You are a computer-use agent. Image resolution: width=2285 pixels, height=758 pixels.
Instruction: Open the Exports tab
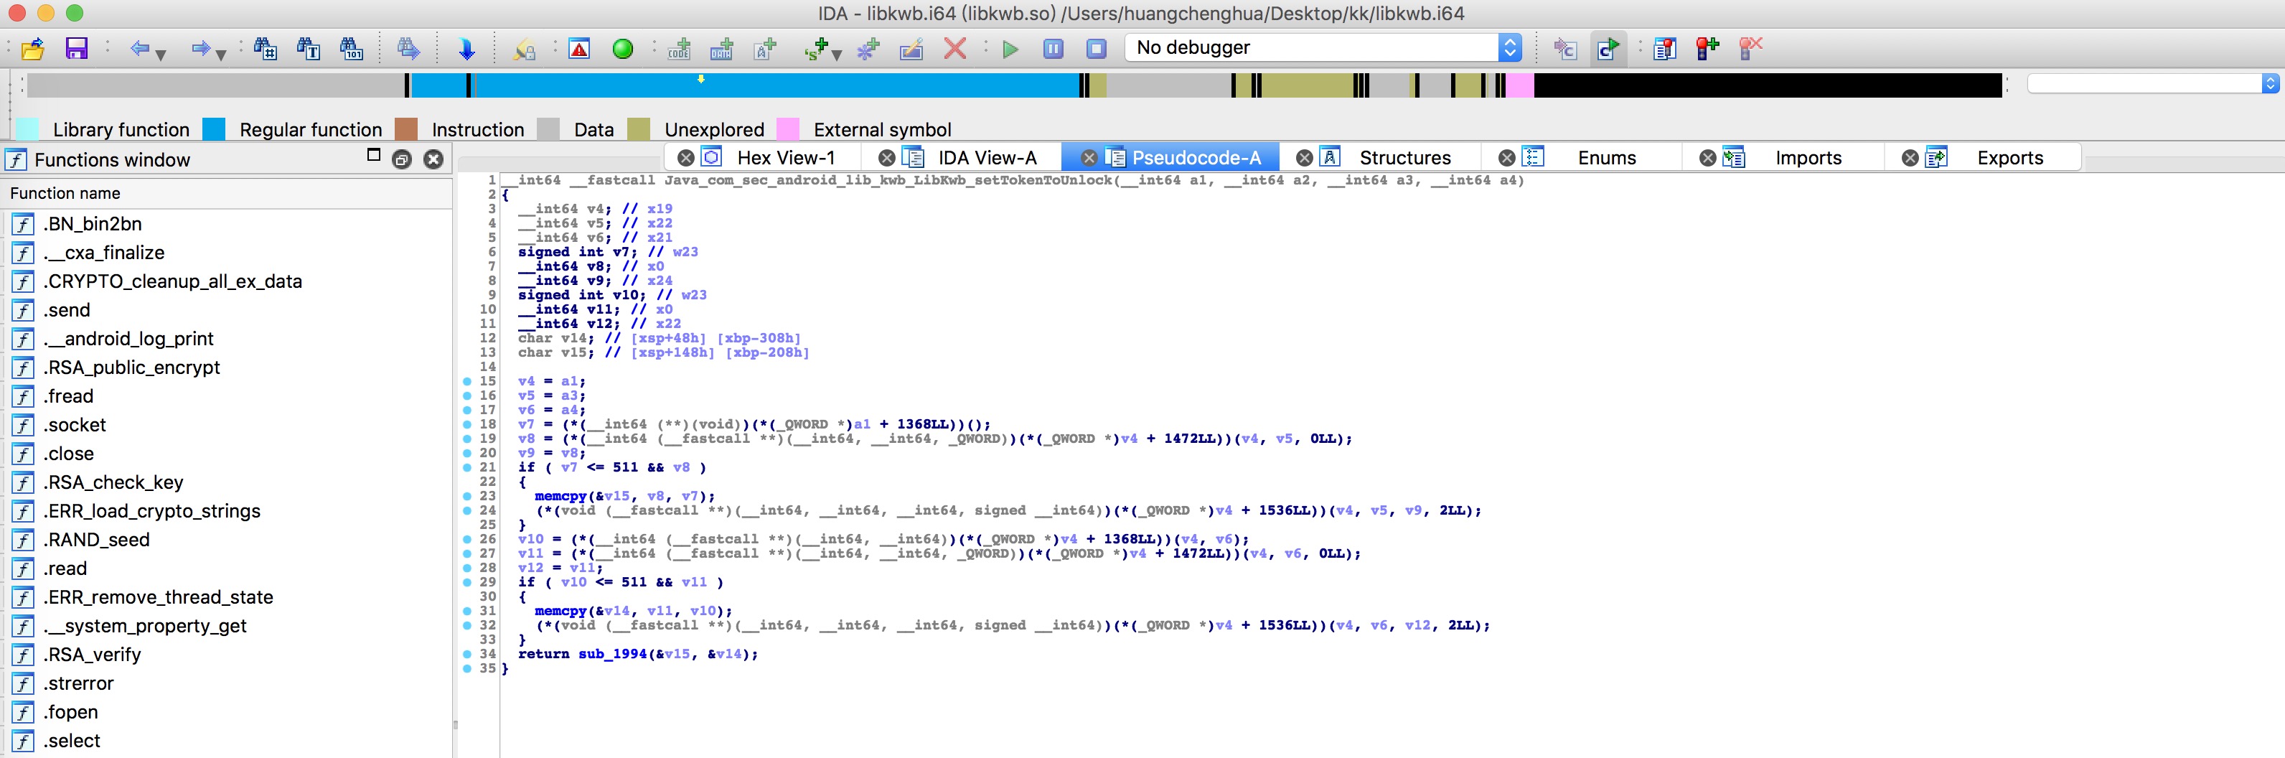pos(2010,158)
